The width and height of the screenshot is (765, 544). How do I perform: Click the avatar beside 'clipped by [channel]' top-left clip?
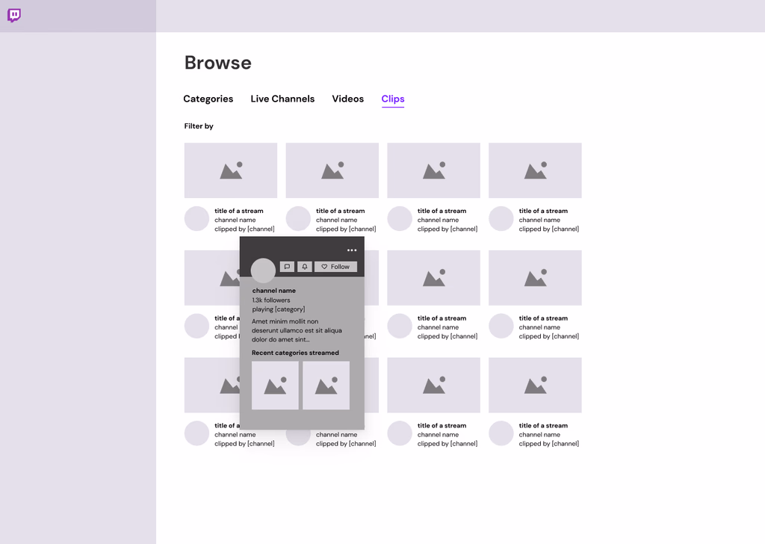coord(196,218)
